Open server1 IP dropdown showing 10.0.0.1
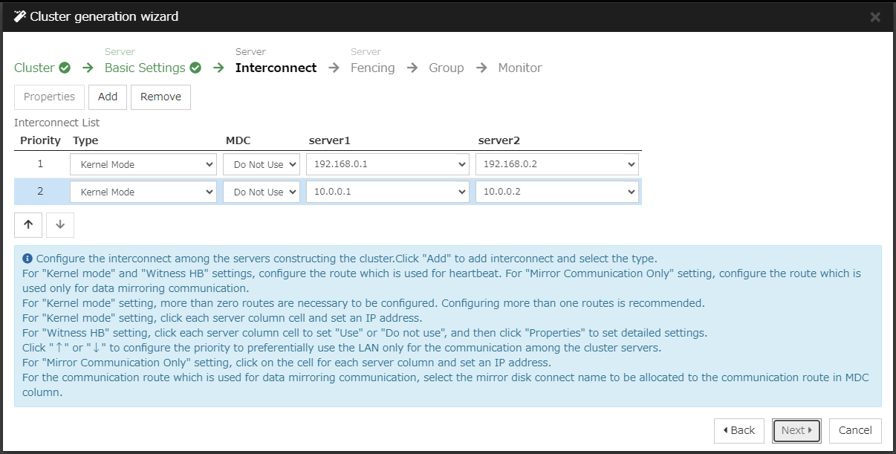Image resolution: width=896 pixels, height=454 pixels. pos(387,192)
